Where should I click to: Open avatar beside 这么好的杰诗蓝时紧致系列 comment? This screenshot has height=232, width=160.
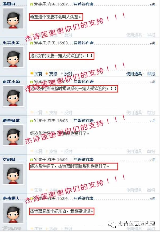[x=13, y=96]
